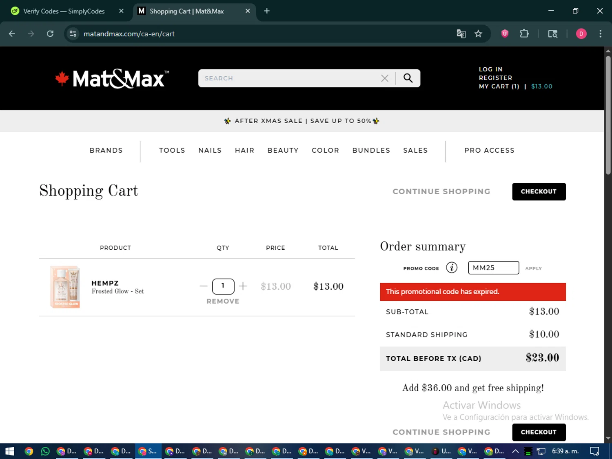Show hidden system tray icons
Viewport: 612px width, 459px height.
pos(515,451)
